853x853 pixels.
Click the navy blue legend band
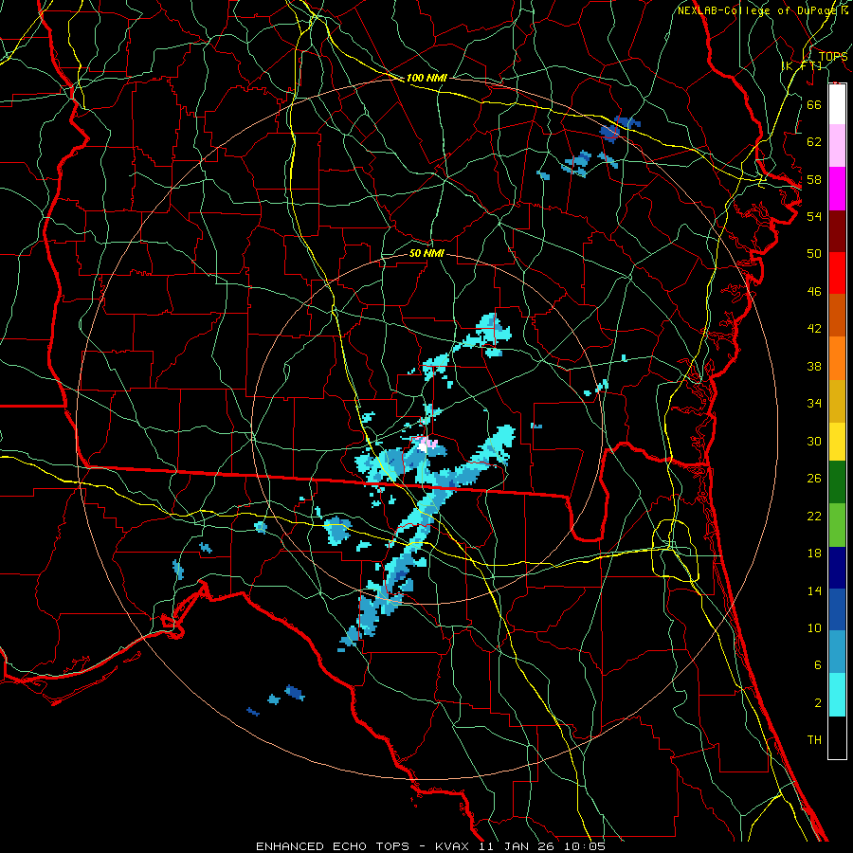tap(837, 568)
